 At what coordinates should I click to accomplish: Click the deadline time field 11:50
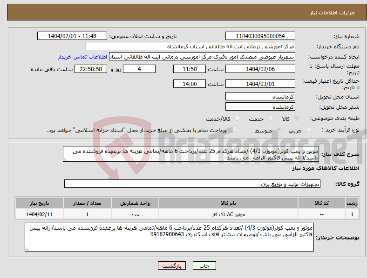(190, 69)
